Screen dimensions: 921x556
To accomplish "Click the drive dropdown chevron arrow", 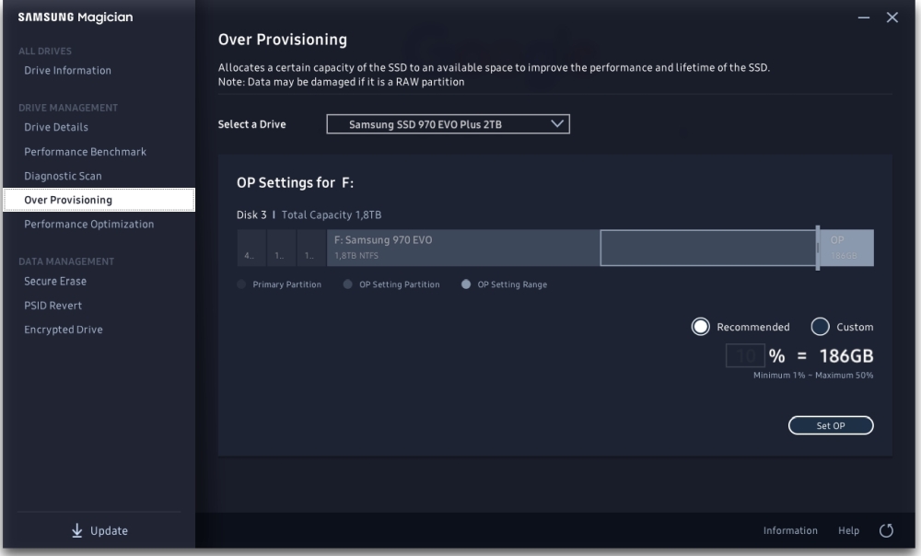I will coord(556,123).
